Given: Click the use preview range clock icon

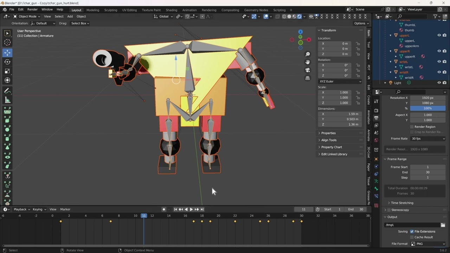Looking at the screenshot, I should tap(317, 209).
